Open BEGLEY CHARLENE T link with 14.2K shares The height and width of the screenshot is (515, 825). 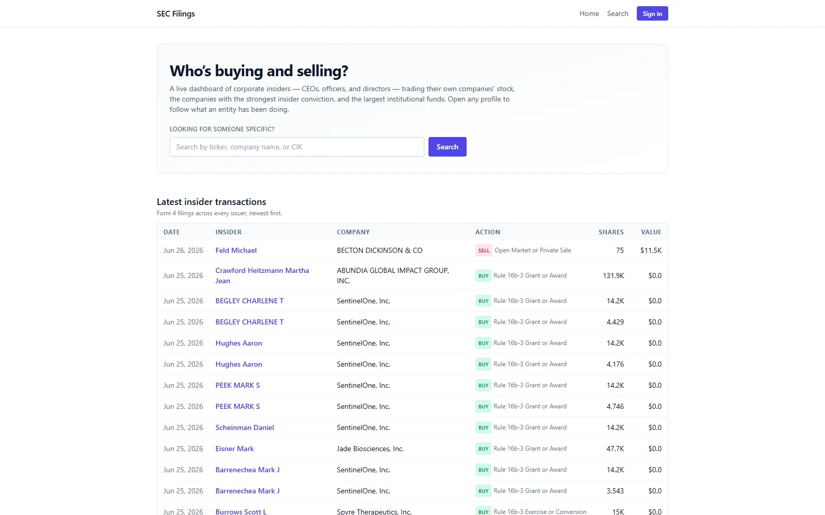250,301
